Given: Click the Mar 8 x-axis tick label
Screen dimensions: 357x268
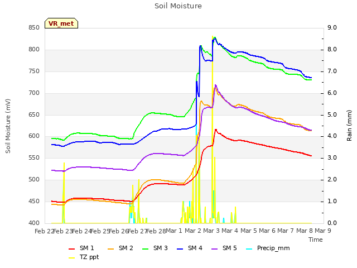Looking at the screenshot, I should pos(305,231).
